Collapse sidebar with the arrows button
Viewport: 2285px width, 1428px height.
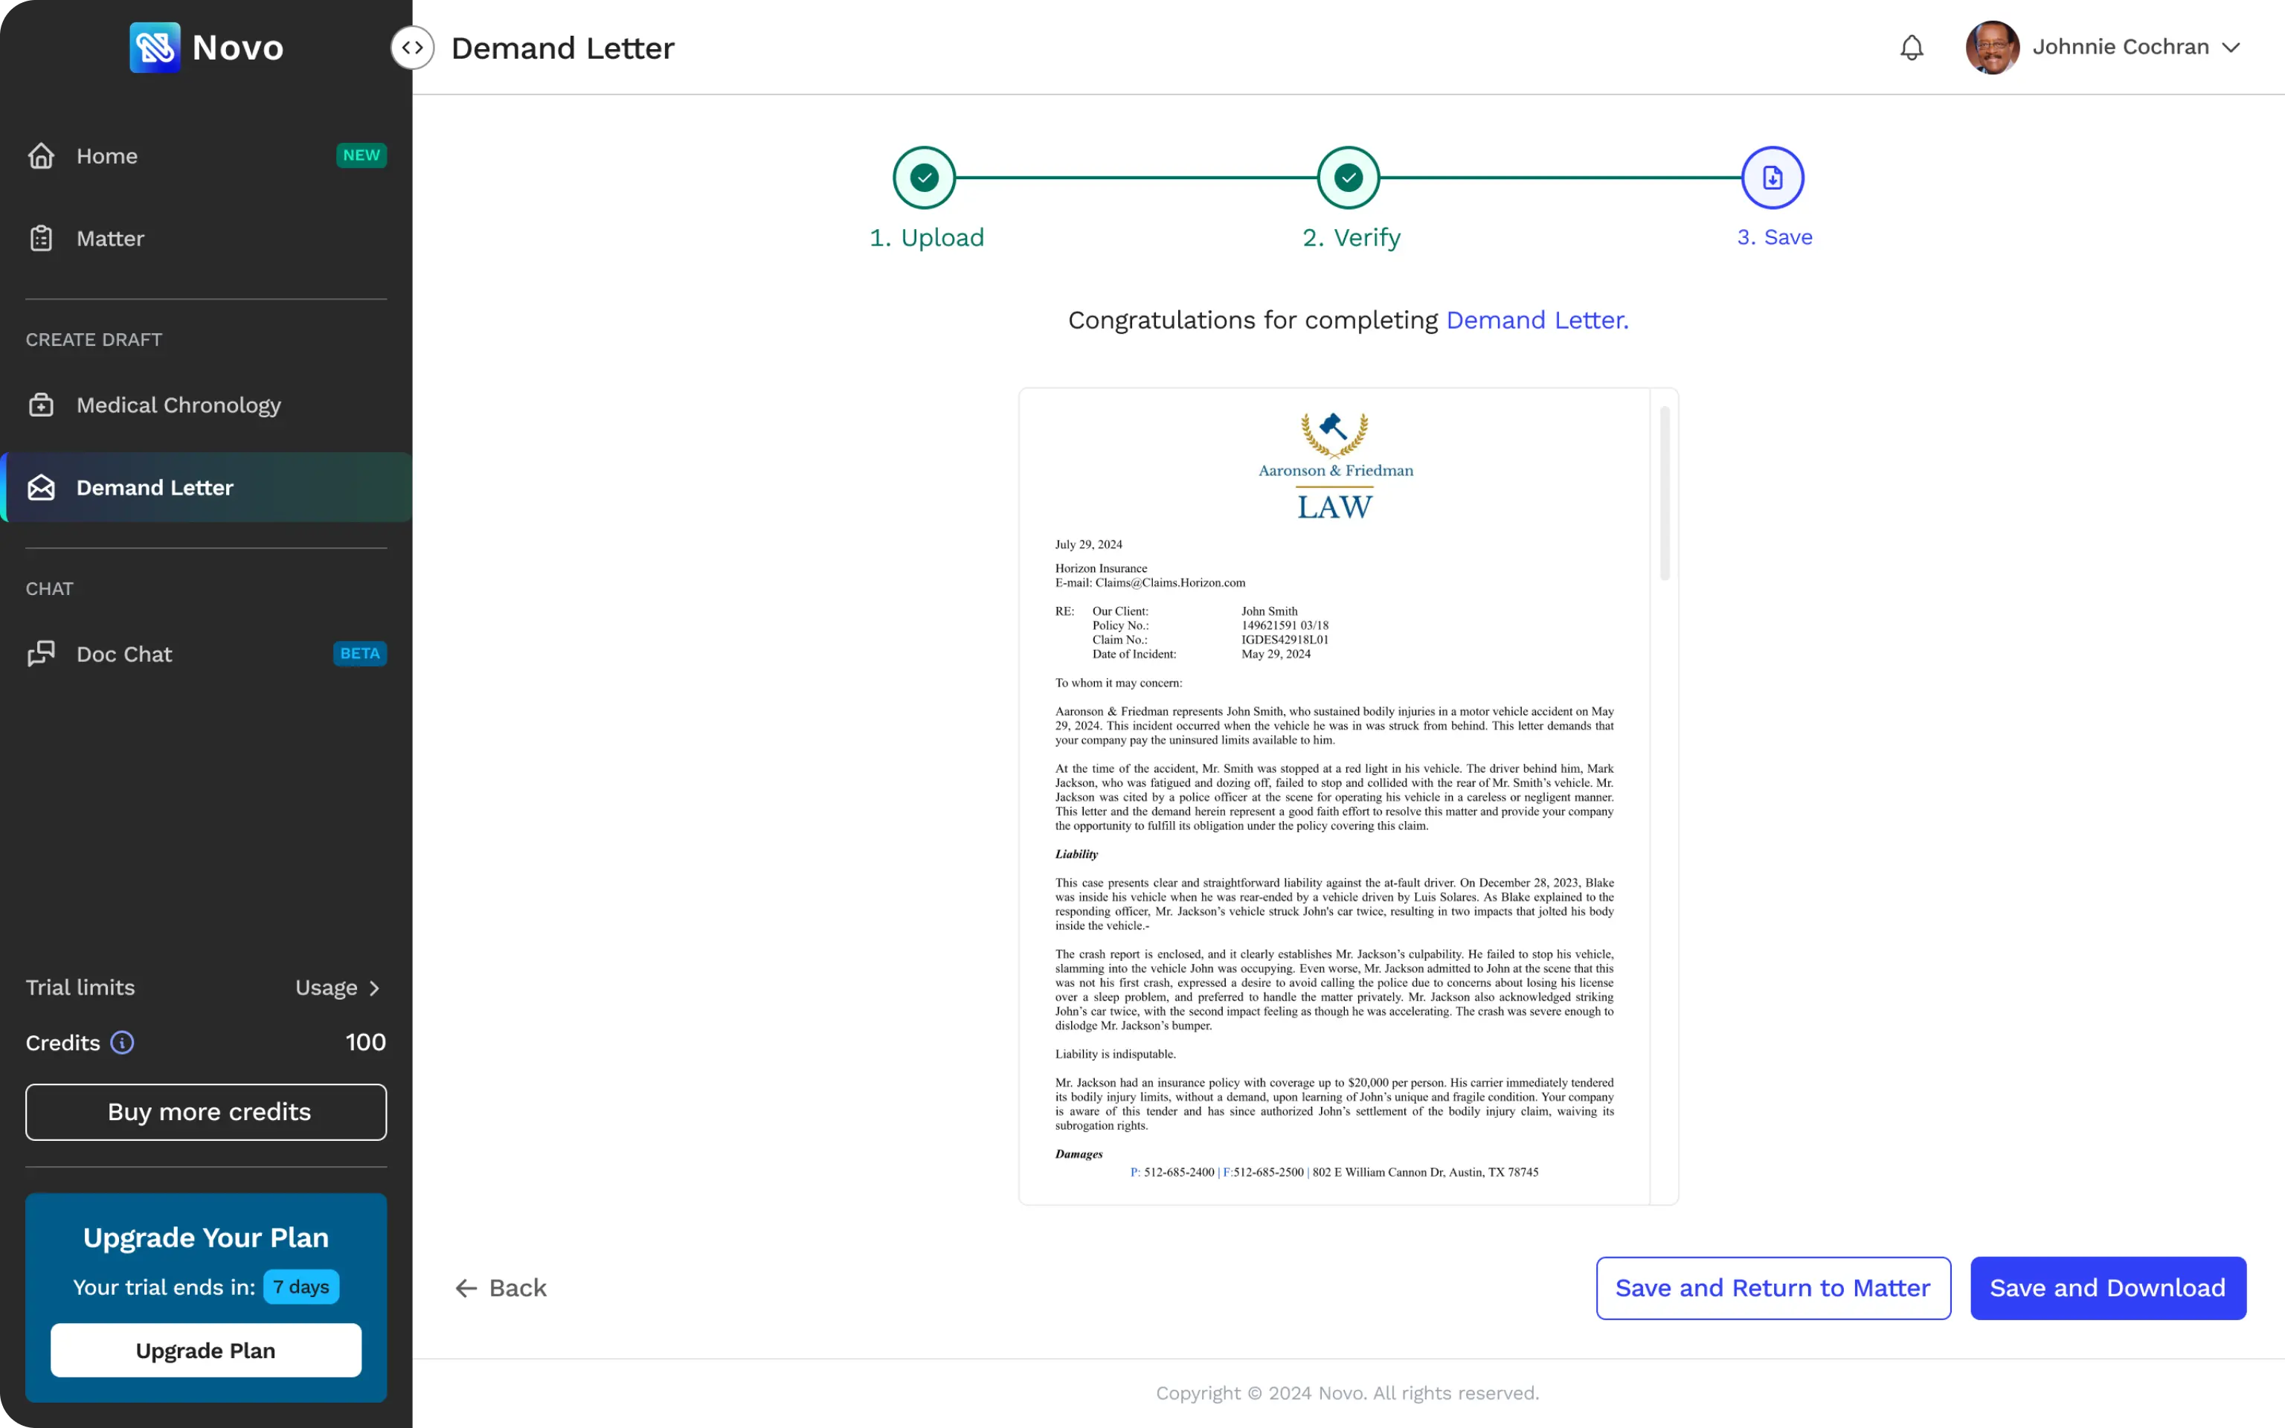coord(413,47)
